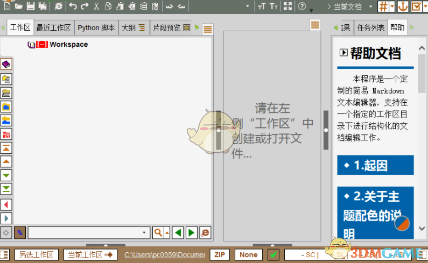Toggle the green checkmark in status bar

click(x=273, y=255)
